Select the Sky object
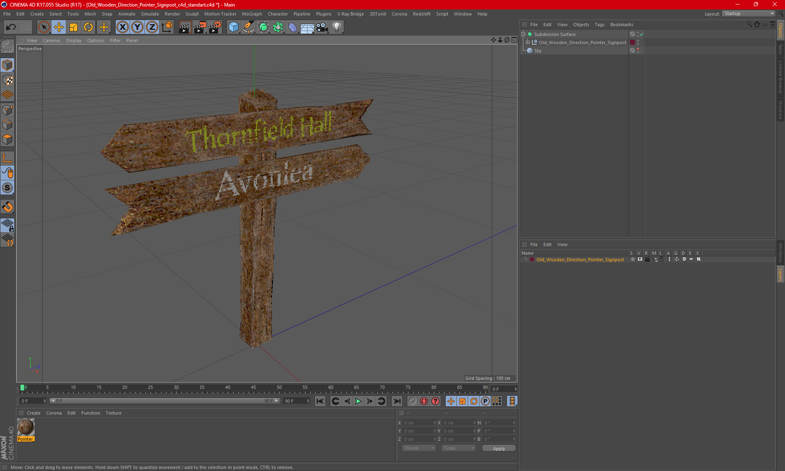 [x=537, y=51]
